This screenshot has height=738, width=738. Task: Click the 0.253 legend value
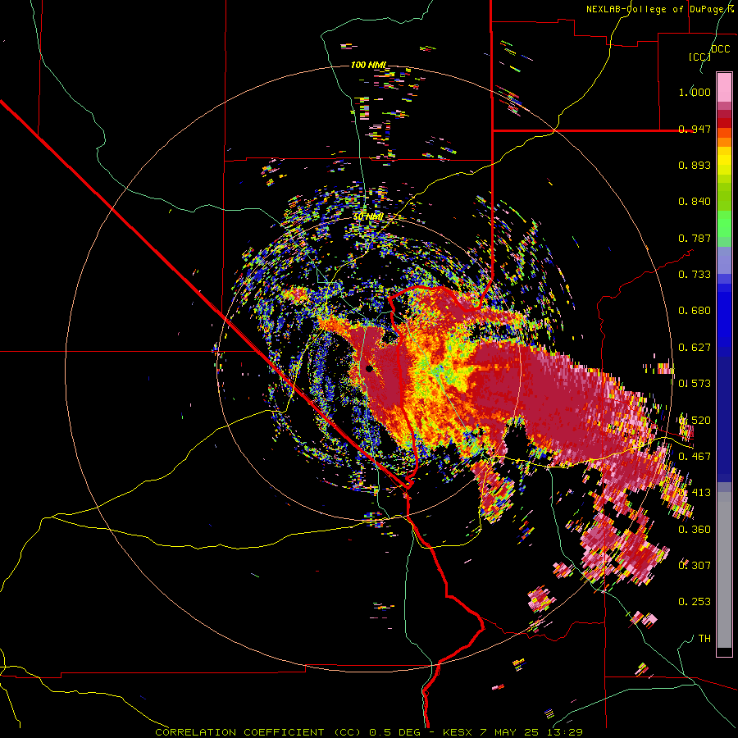pos(695,602)
